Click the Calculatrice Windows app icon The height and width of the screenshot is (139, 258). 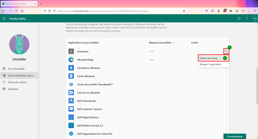coord(71,68)
